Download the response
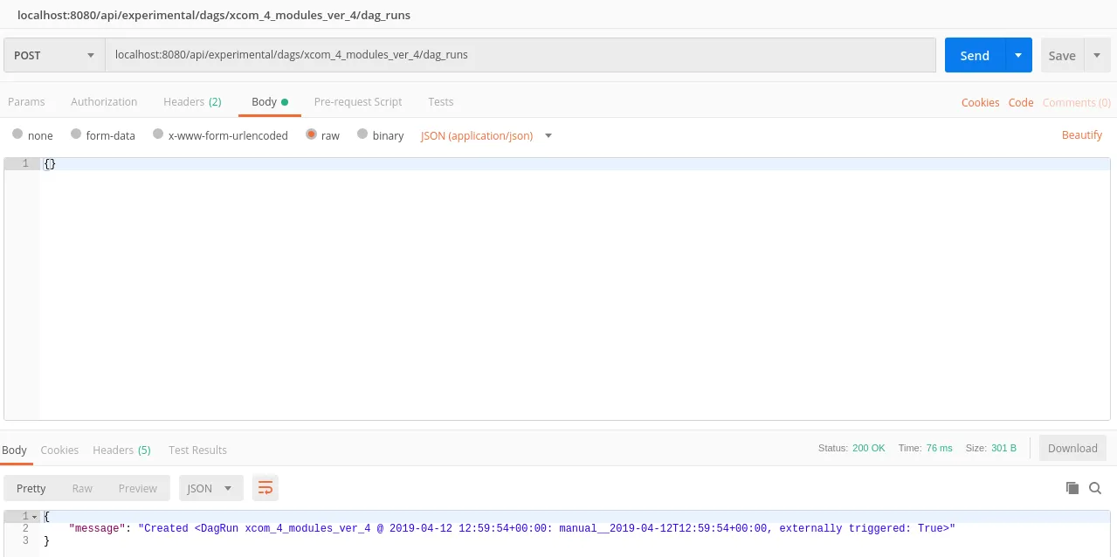1117x557 pixels. coord(1072,448)
